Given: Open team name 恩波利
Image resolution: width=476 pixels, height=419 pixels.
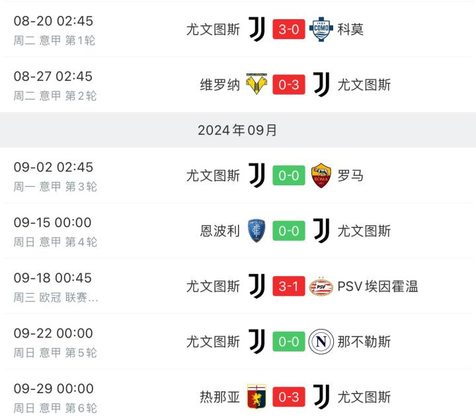Looking at the screenshot, I should (x=220, y=231).
